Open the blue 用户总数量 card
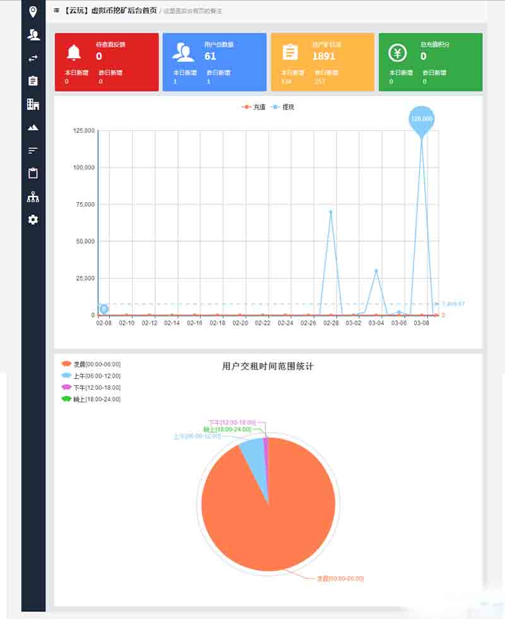The image size is (505, 619). [x=215, y=62]
